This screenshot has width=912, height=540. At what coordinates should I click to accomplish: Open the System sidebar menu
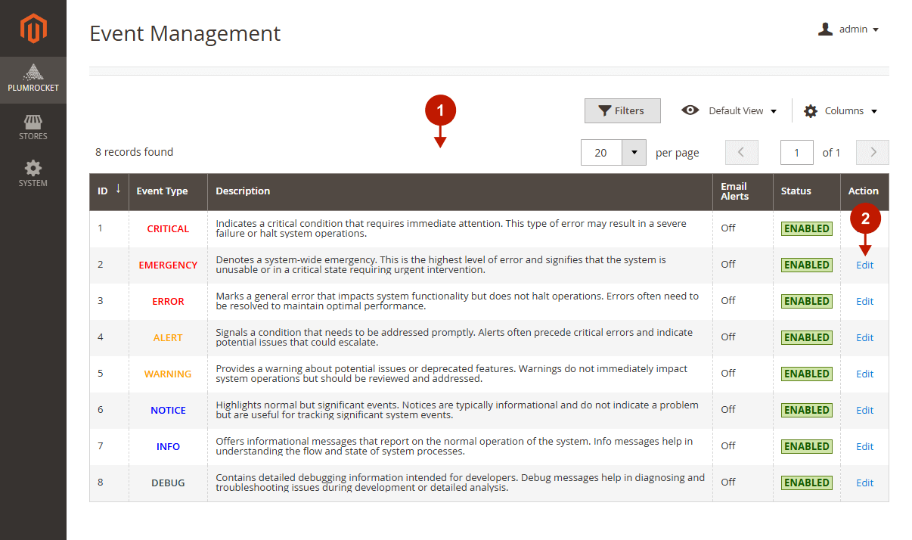click(x=33, y=173)
